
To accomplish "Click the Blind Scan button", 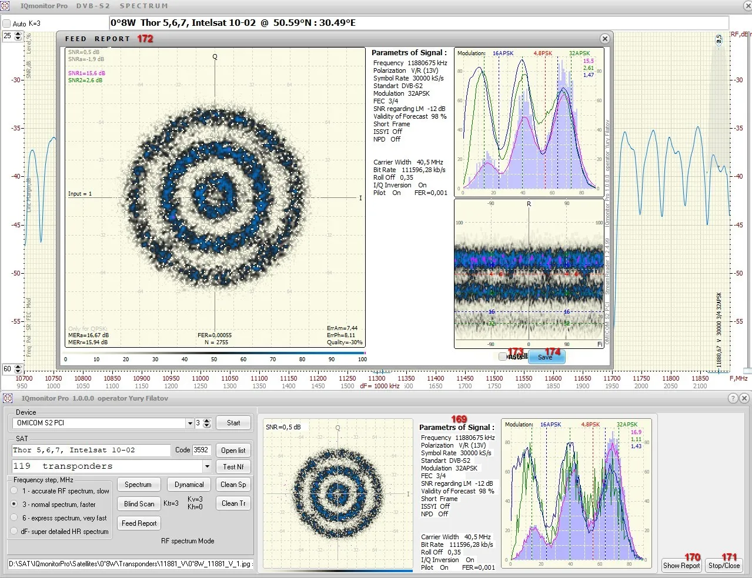I will (x=139, y=503).
